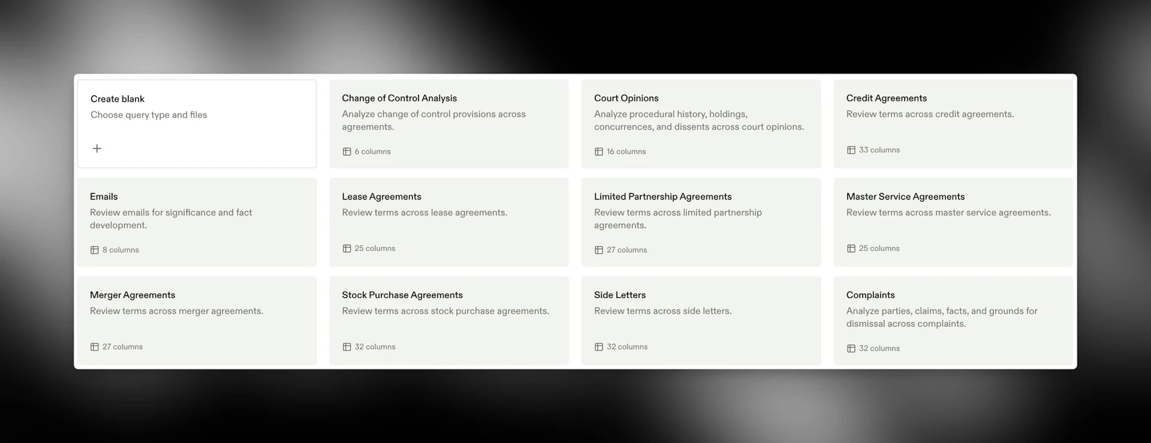The height and width of the screenshot is (443, 1151).
Task: Click the table icon beside 8 columns
Action: pos(95,250)
